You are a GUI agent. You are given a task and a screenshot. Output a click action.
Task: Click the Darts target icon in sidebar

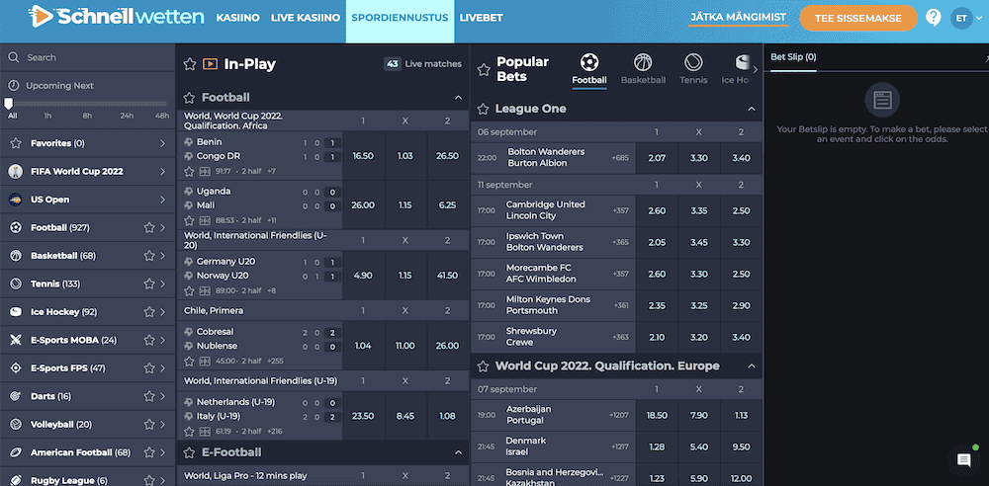[x=16, y=396]
